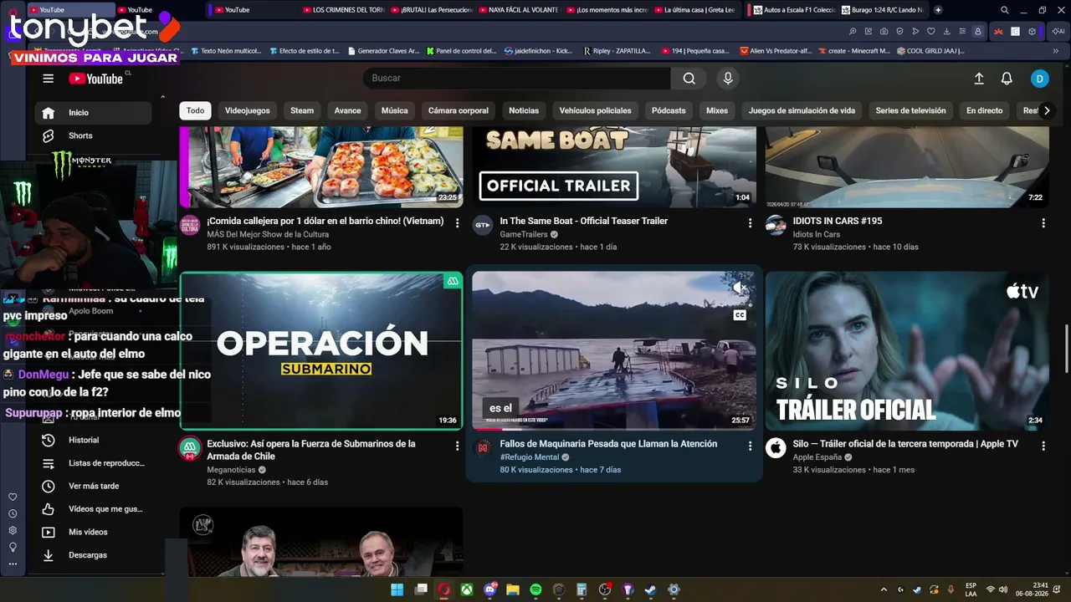Viewport: 1071px width, 602px height.
Task: Open Meganoticias channel avatar
Action: (x=190, y=448)
